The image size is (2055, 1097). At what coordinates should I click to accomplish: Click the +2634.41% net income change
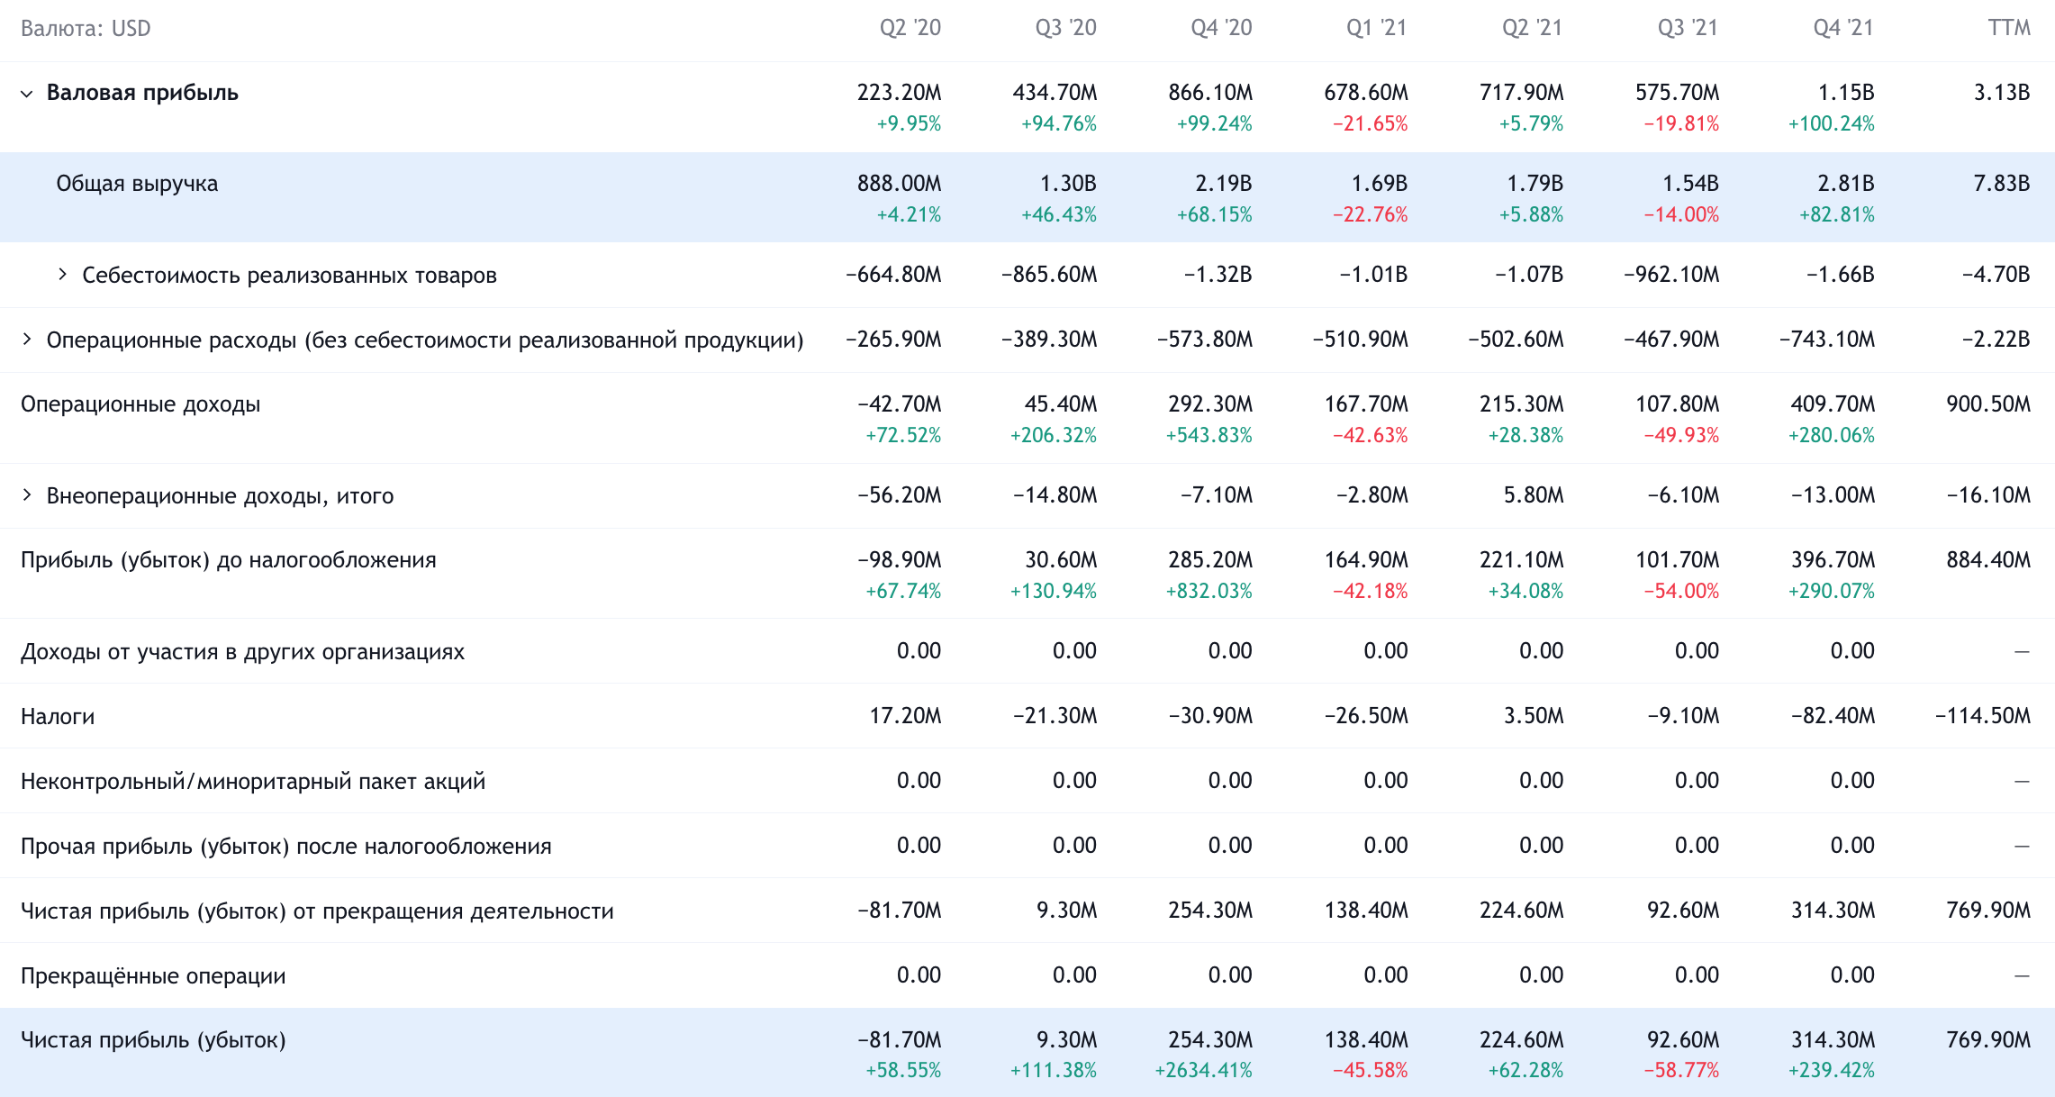(x=1204, y=1071)
